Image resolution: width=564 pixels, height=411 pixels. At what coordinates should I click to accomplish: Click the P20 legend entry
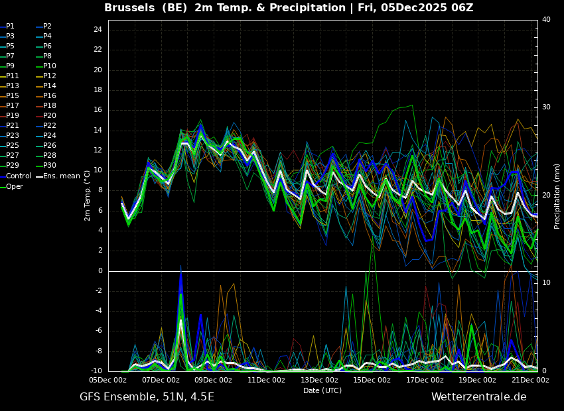[47, 116]
